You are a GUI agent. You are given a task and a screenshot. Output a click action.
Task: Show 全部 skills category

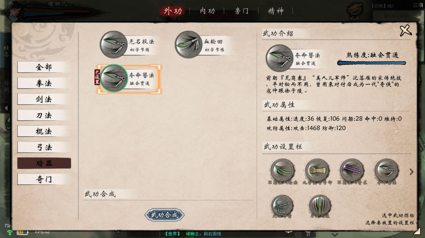(44, 67)
